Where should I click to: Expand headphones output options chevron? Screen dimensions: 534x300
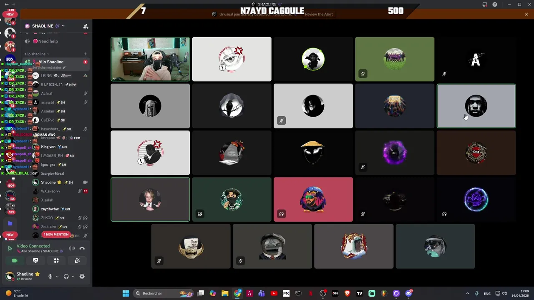(73, 276)
